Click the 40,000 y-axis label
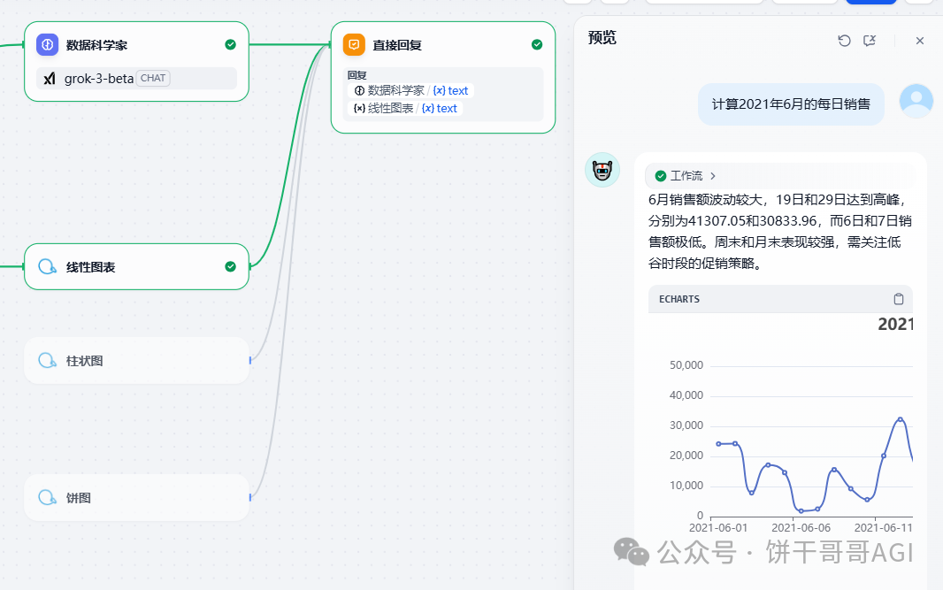This screenshot has height=590, width=943. tap(686, 395)
